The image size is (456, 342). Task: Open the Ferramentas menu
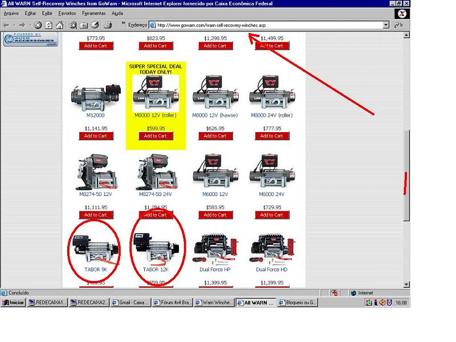tap(93, 13)
